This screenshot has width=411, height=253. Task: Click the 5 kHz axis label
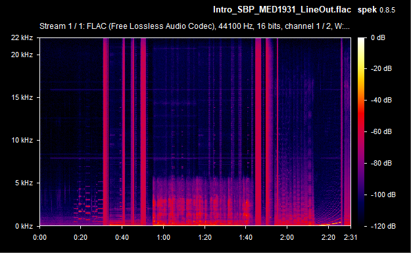24,183
